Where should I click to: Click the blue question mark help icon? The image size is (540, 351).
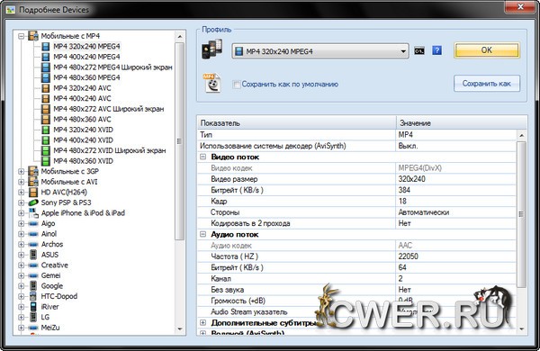pyautogui.click(x=437, y=50)
